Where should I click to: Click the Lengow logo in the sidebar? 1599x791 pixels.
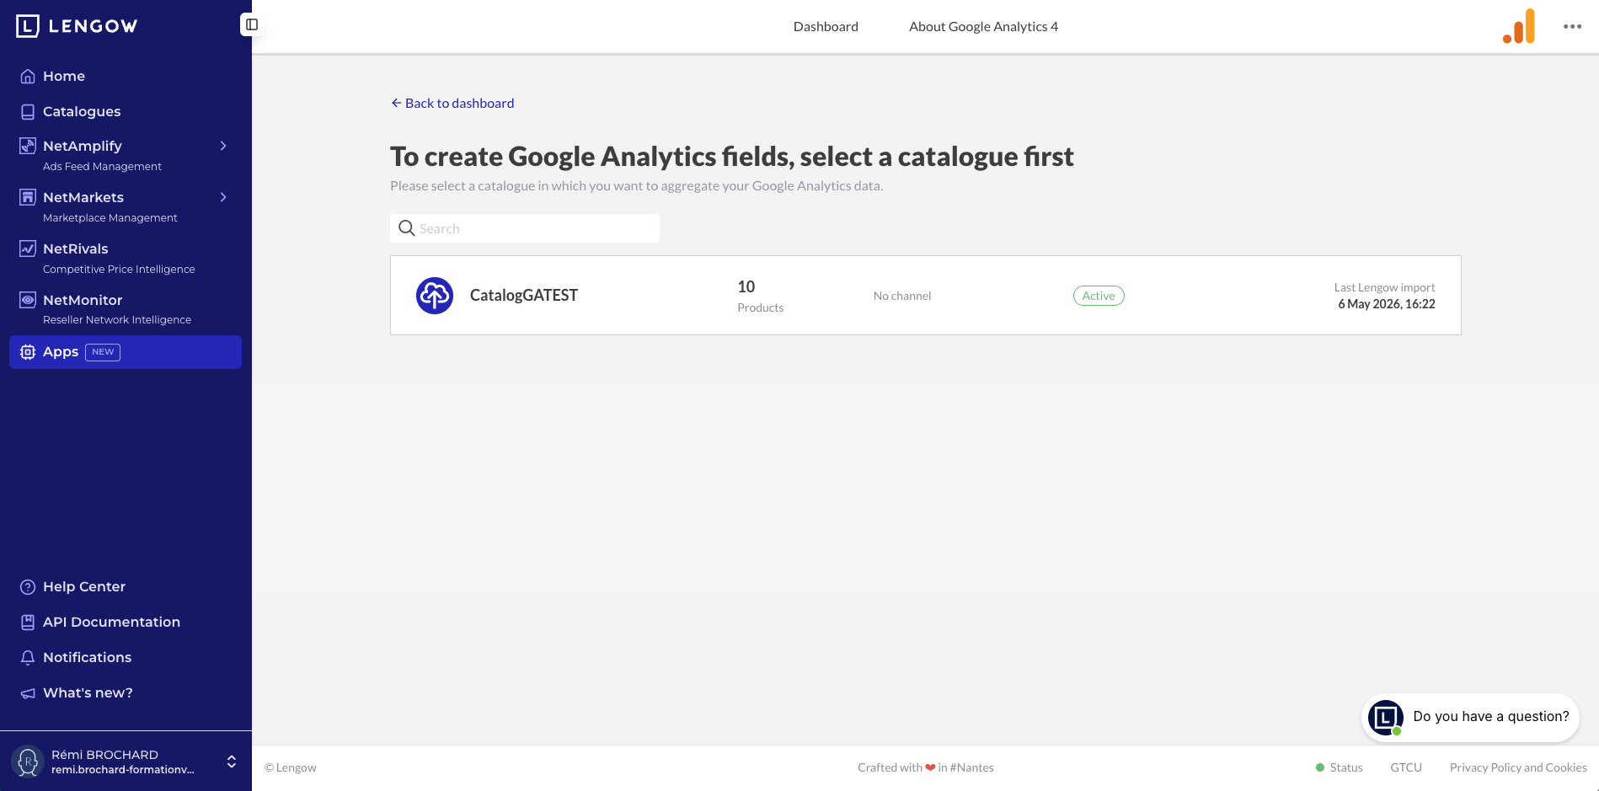[x=77, y=26]
